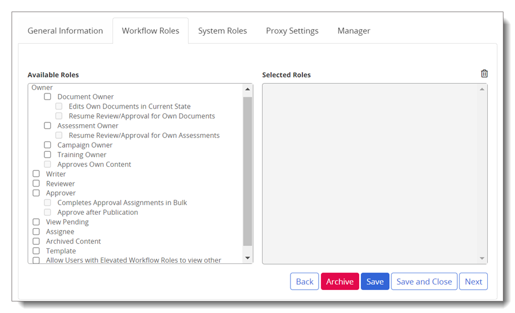Click Selected Roles scroll down arrow
Viewport: 515px width, 313px height.
[x=482, y=258]
